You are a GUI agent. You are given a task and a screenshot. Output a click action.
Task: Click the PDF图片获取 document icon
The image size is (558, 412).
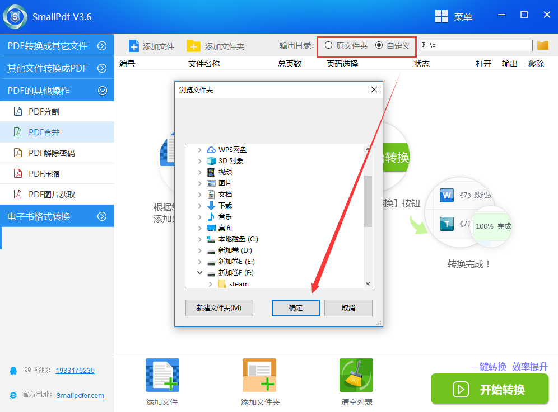pyautogui.click(x=18, y=195)
